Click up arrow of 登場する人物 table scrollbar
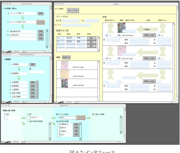180x153 pixels. [x=99, y=37]
